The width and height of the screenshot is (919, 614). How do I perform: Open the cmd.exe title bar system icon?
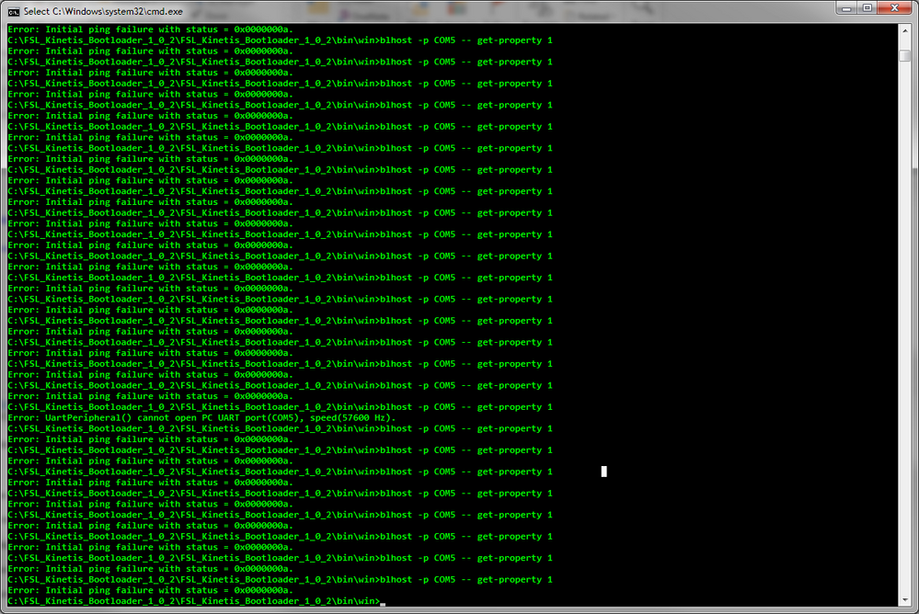(14, 12)
